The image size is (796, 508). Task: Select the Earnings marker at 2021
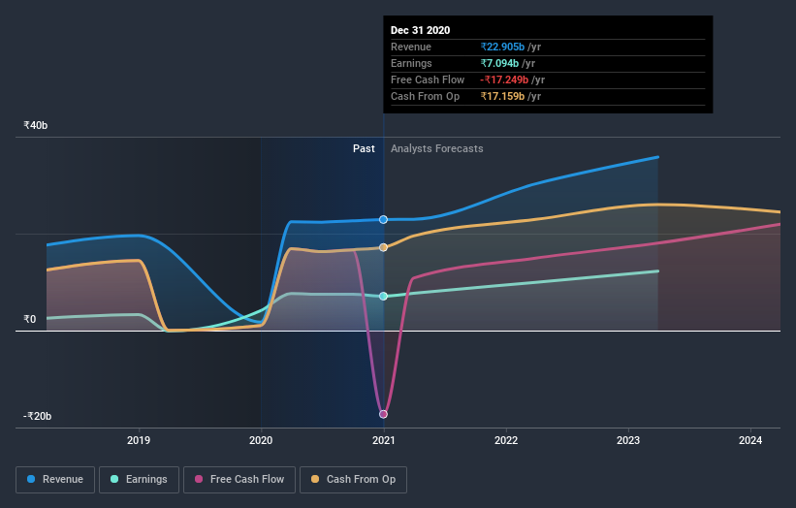coord(383,297)
